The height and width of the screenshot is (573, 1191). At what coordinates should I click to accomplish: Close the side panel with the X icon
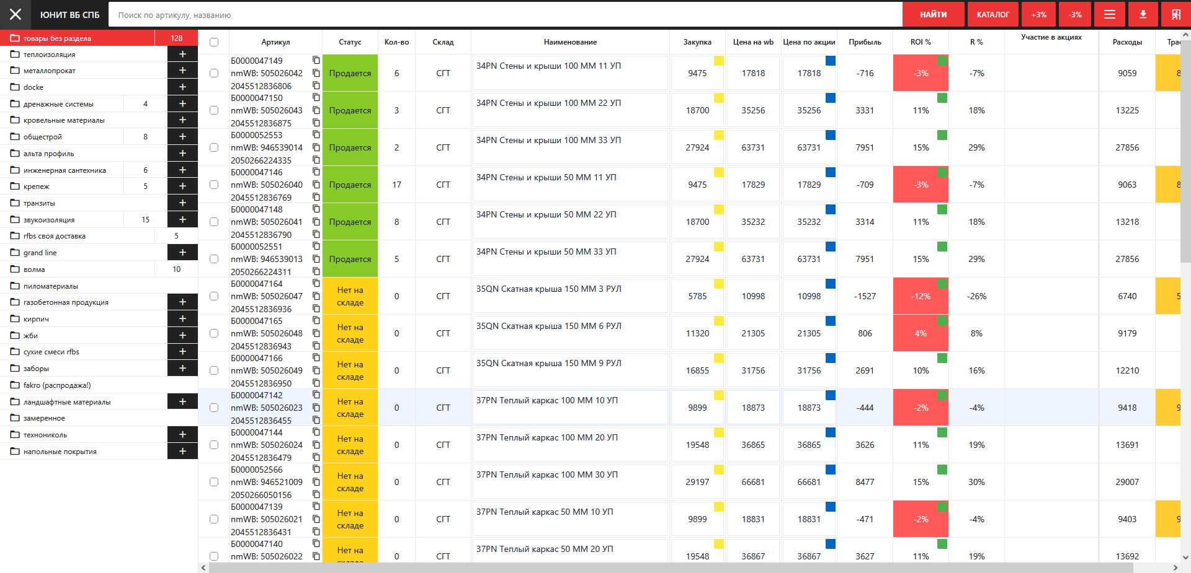point(16,14)
